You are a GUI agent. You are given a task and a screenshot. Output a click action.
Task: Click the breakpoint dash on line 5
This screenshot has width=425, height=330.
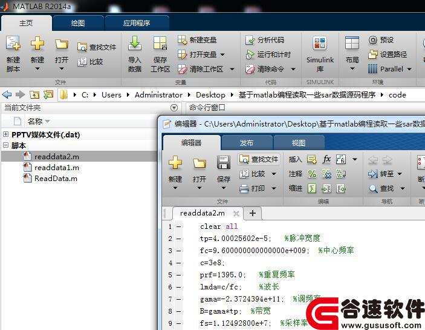pyautogui.click(x=178, y=275)
